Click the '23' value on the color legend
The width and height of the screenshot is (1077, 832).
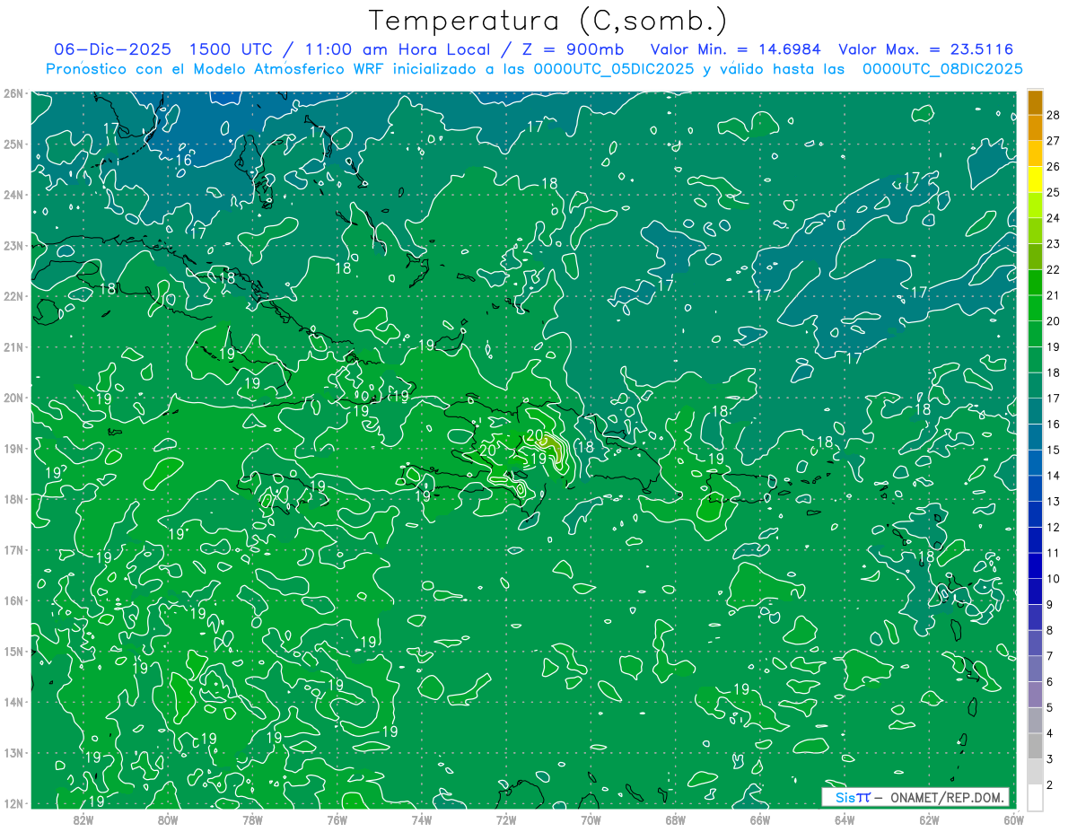click(1053, 244)
